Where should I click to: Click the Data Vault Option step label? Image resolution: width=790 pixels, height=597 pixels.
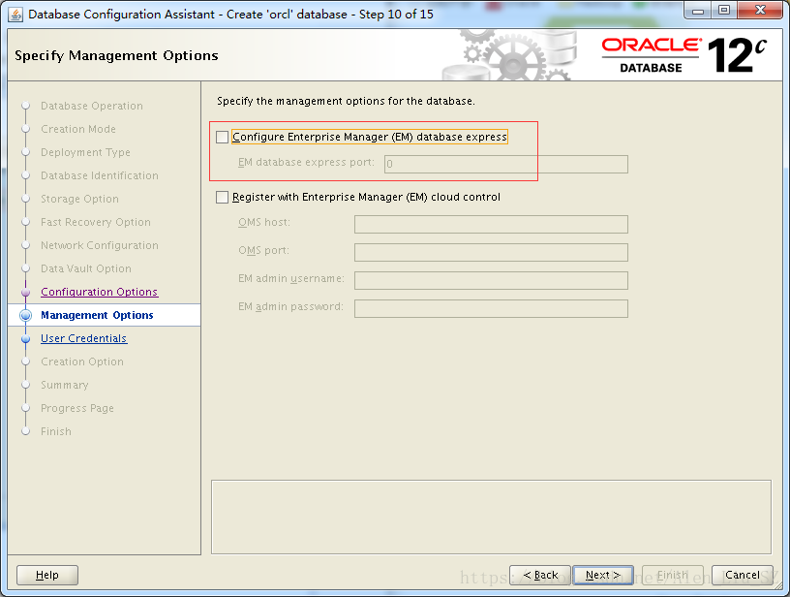coord(85,268)
